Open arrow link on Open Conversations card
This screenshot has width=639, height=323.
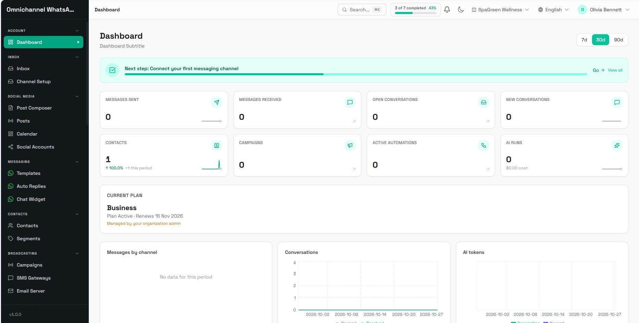pos(488,121)
